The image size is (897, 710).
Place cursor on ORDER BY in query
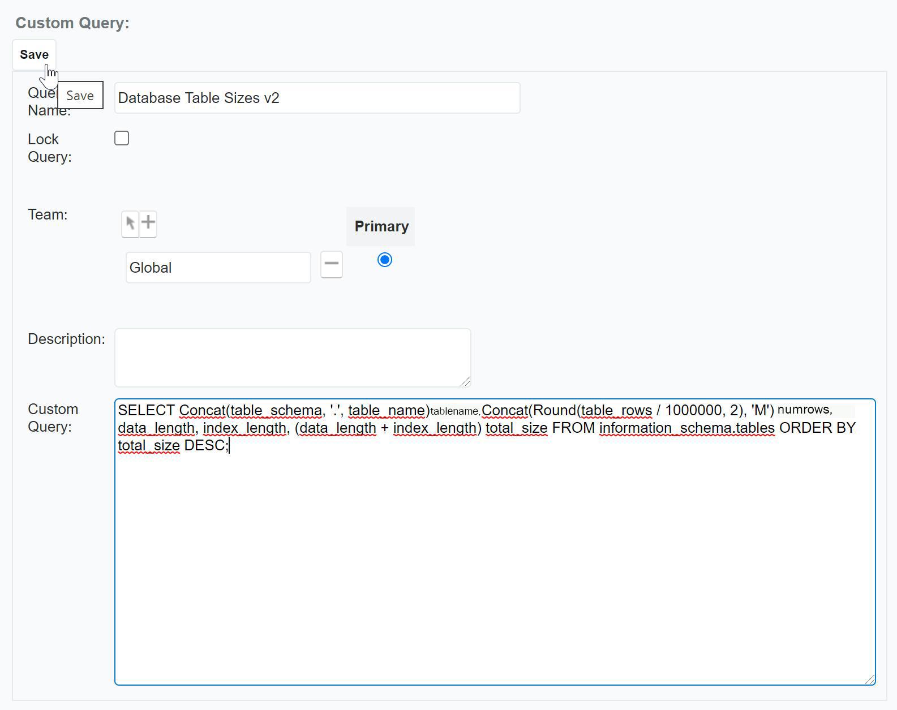point(817,428)
